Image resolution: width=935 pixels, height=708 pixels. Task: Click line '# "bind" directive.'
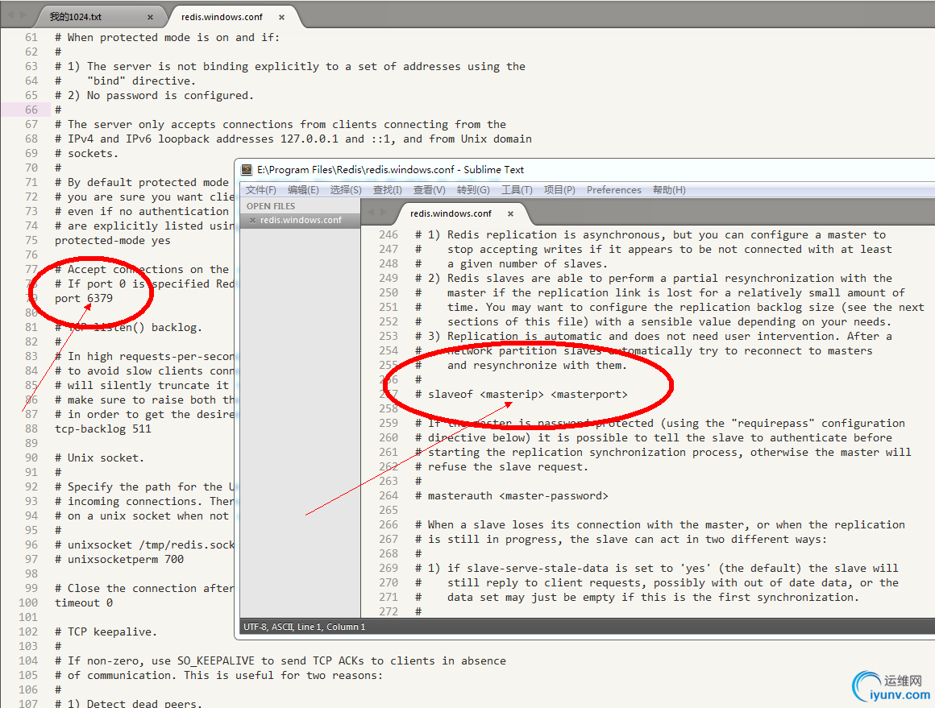(x=126, y=81)
